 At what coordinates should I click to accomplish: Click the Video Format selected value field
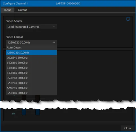click(x=31, y=42)
